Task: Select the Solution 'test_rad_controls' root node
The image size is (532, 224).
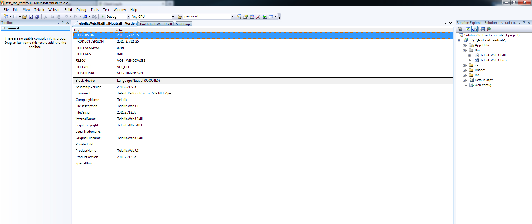Action: (x=492, y=35)
